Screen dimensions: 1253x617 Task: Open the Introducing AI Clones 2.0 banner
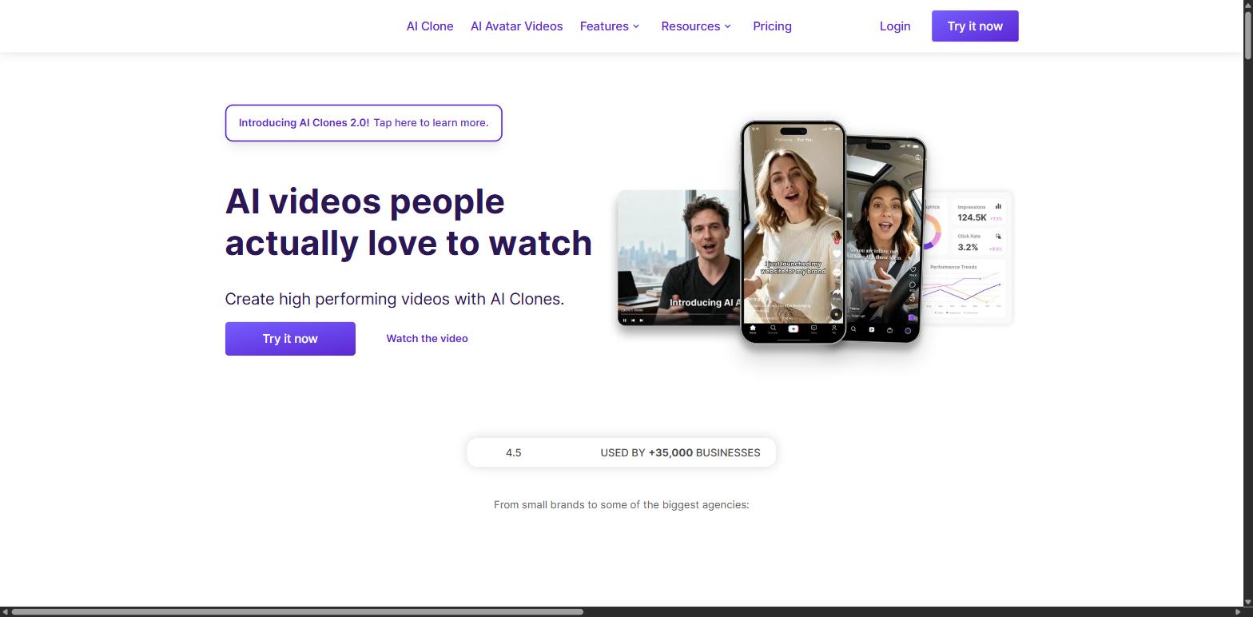point(364,123)
